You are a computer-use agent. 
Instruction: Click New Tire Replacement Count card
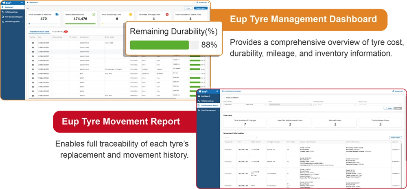pos(290,122)
